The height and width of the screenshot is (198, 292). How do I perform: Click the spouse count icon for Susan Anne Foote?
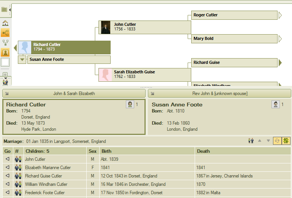[x=276, y=105]
